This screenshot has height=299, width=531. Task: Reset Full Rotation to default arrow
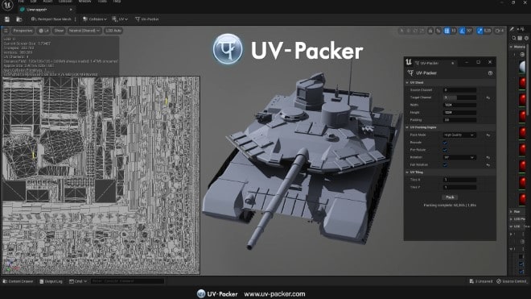click(x=488, y=165)
